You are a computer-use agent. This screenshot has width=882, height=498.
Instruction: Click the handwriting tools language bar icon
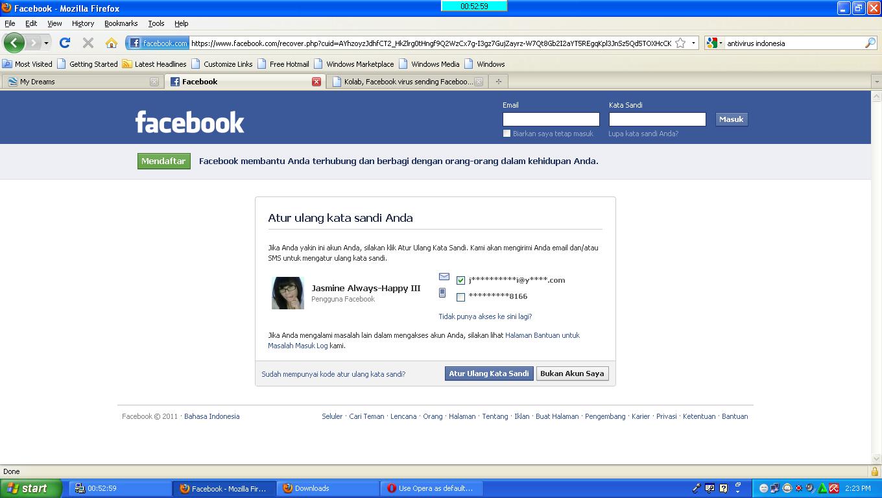click(x=710, y=488)
